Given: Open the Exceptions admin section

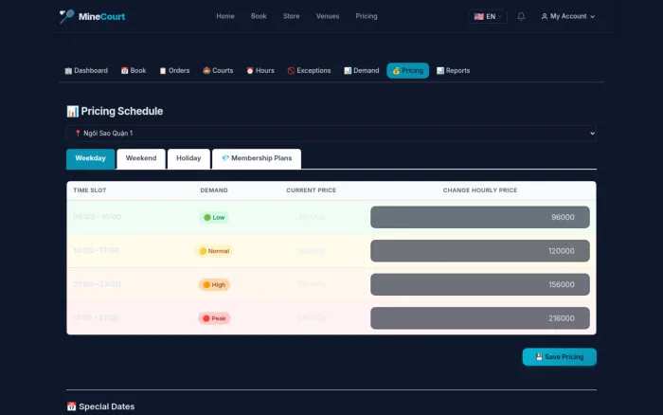Looking at the screenshot, I should [309, 71].
